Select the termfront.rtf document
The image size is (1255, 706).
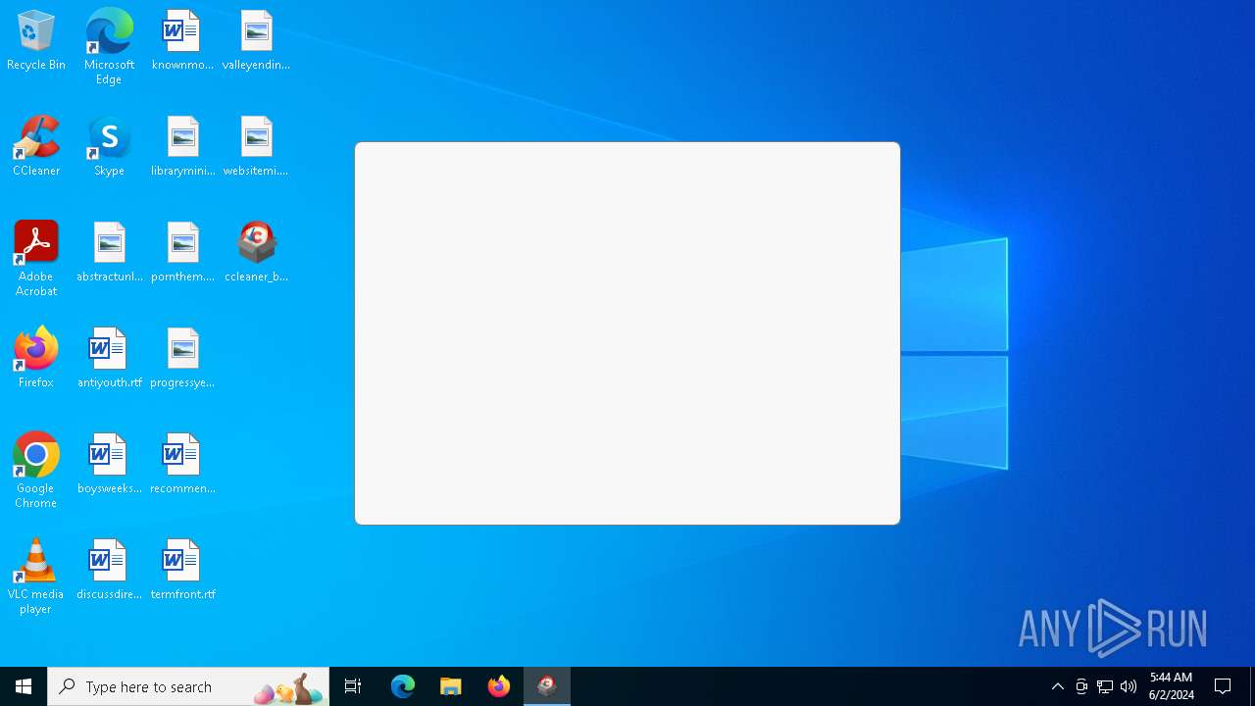[x=182, y=571]
